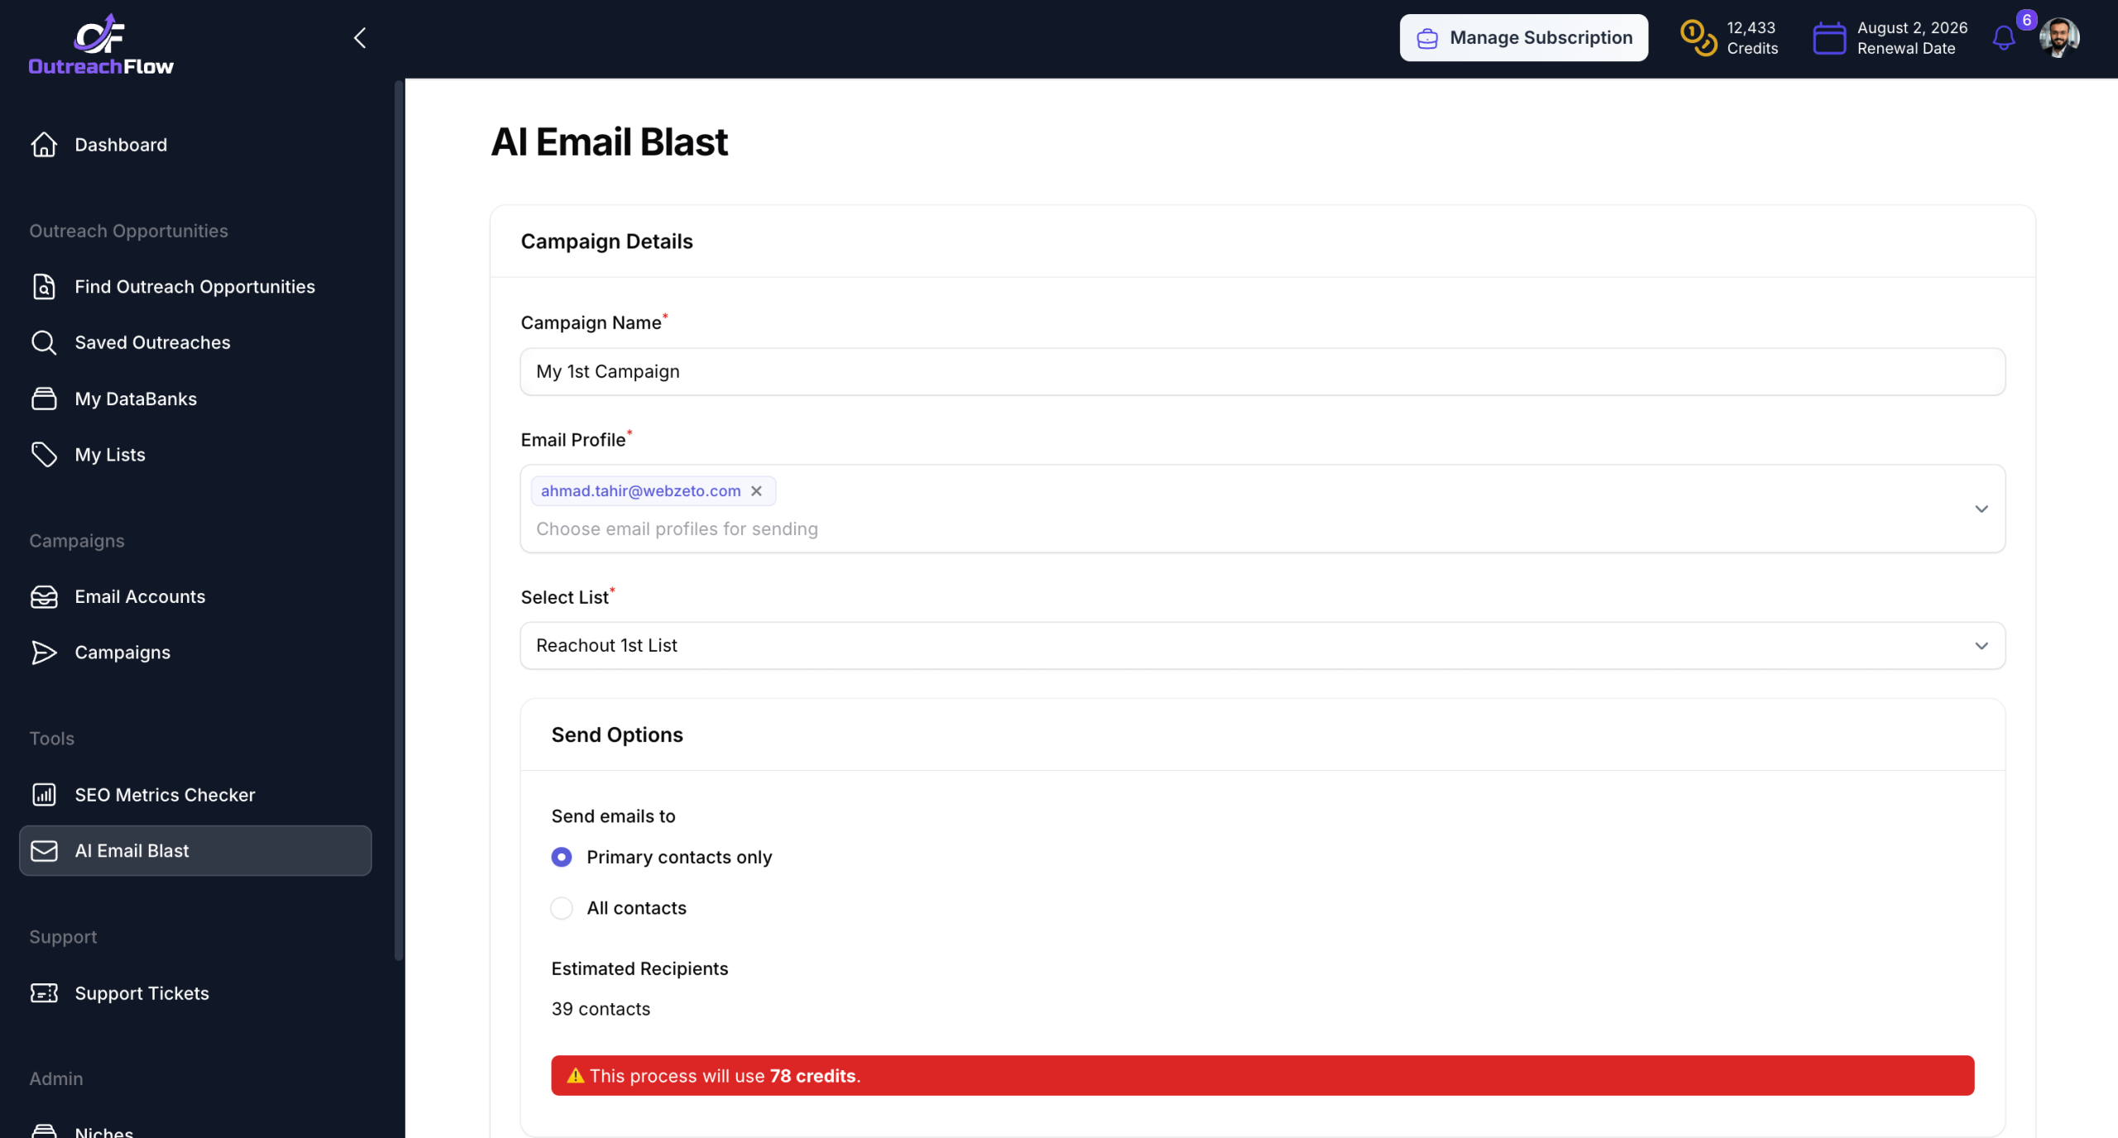Image resolution: width=2118 pixels, height=1138 pixels.
Task: Click the notification bell icon
Action: (x=2003, y=38)
